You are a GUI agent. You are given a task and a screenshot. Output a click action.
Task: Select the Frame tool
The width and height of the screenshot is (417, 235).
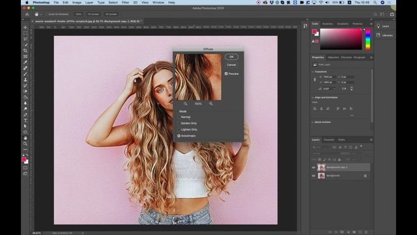click(25, 57)
